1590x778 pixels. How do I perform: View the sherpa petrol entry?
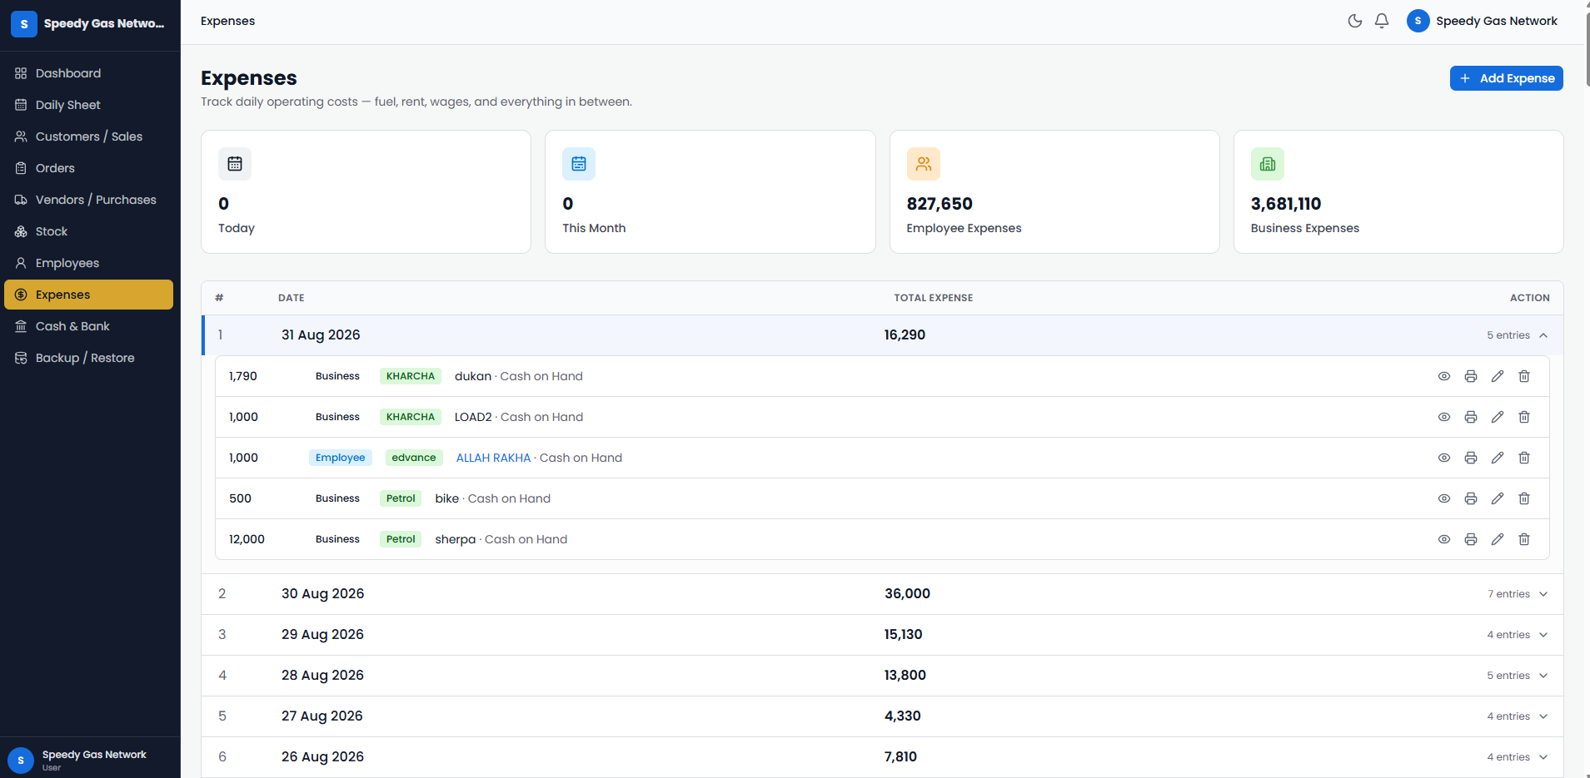[x=1444, y=539]
